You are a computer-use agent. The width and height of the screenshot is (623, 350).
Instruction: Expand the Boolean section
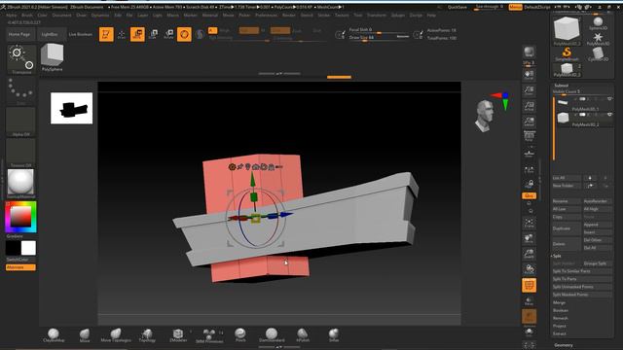(561, 310)
